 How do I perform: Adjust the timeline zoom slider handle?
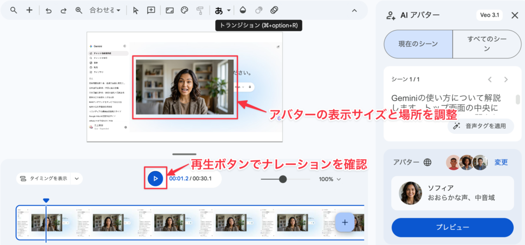(283, 179)
